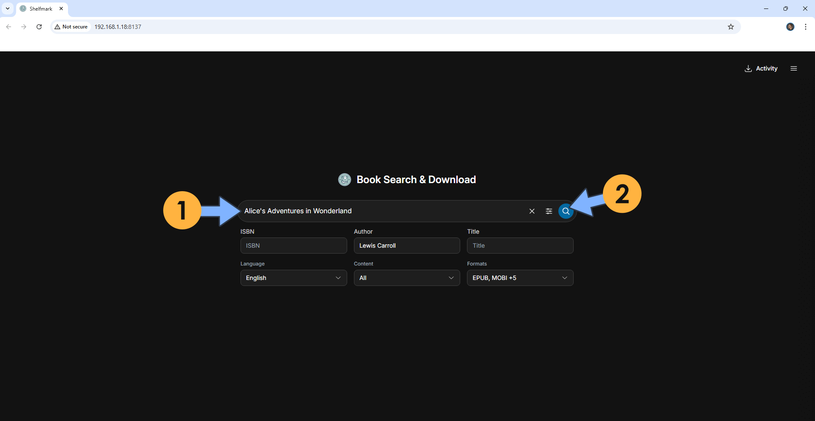Expand the Language dropdown showing English
815x421 pixels.
point(293,278)
